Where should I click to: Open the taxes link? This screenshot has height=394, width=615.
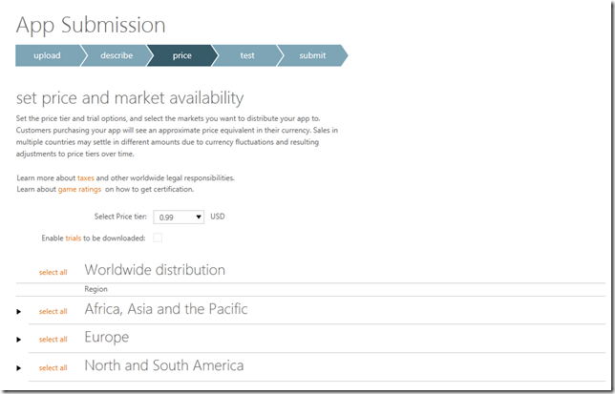point(86,177)
